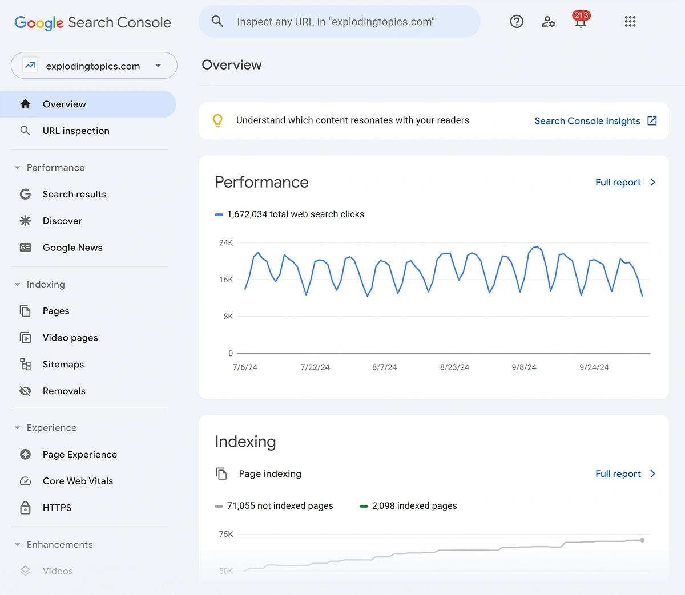Click the HTTPS padlock icon

pyautogui.click(x=25, y=507)
